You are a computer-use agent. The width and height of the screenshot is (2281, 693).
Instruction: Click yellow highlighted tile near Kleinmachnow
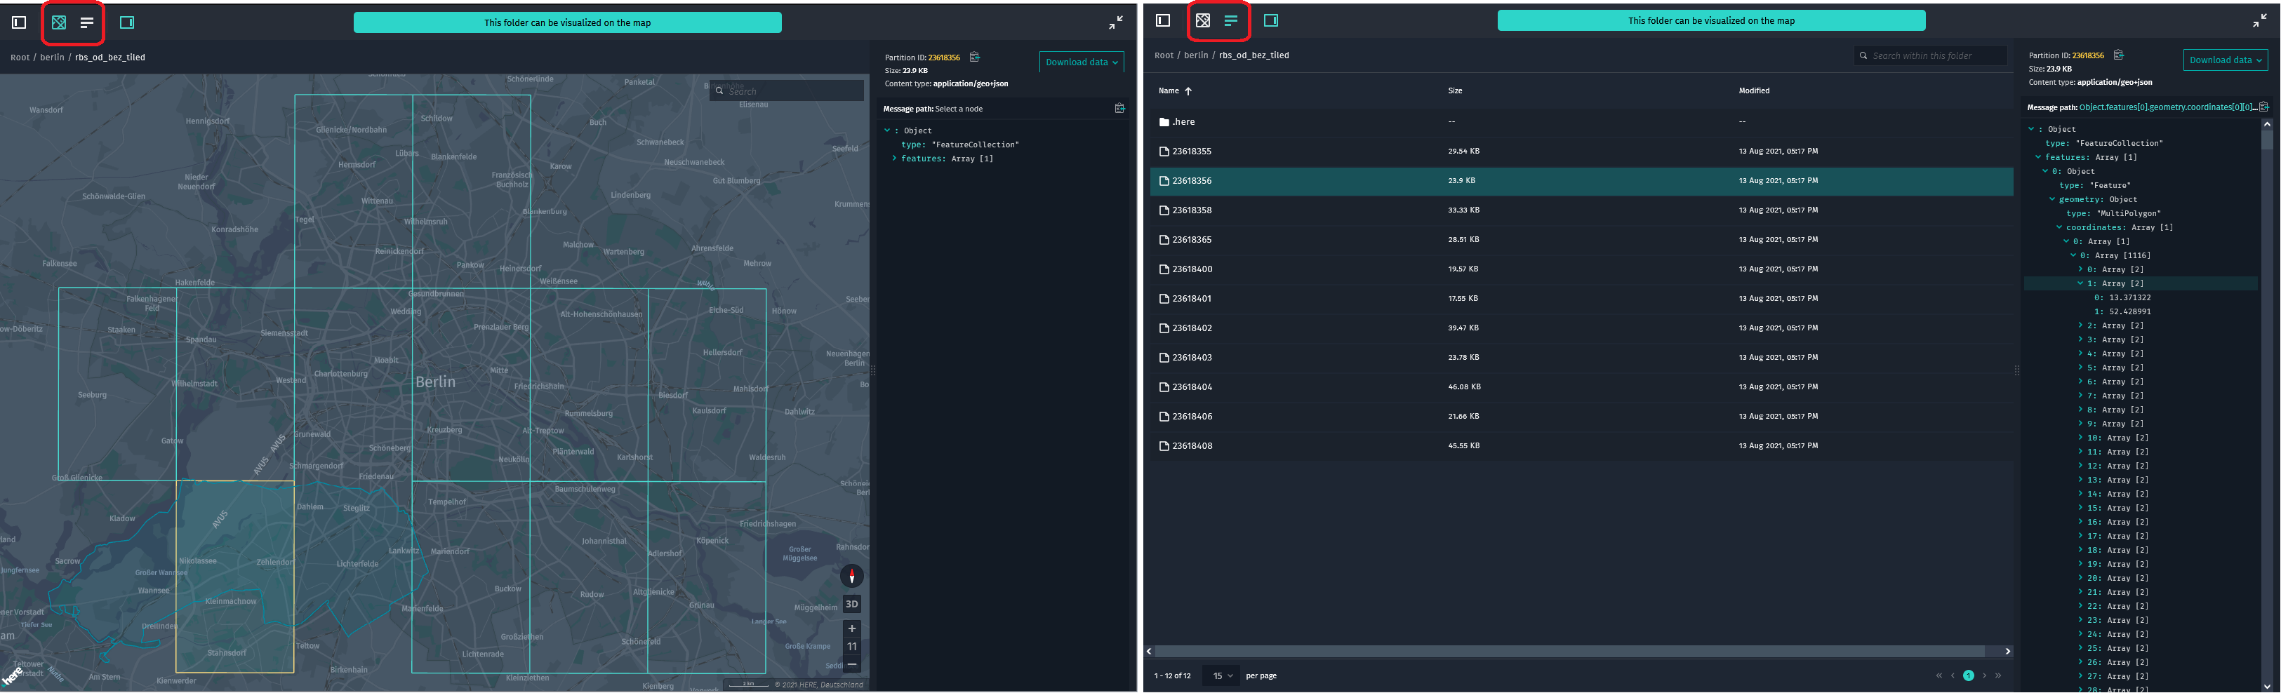tap(234, 576)
